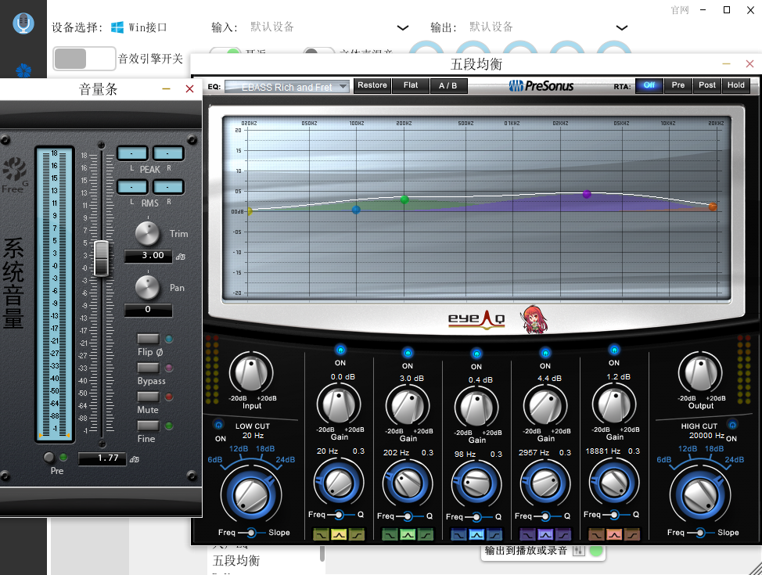Click the purple EQ node on the graph

pos(587,194)
